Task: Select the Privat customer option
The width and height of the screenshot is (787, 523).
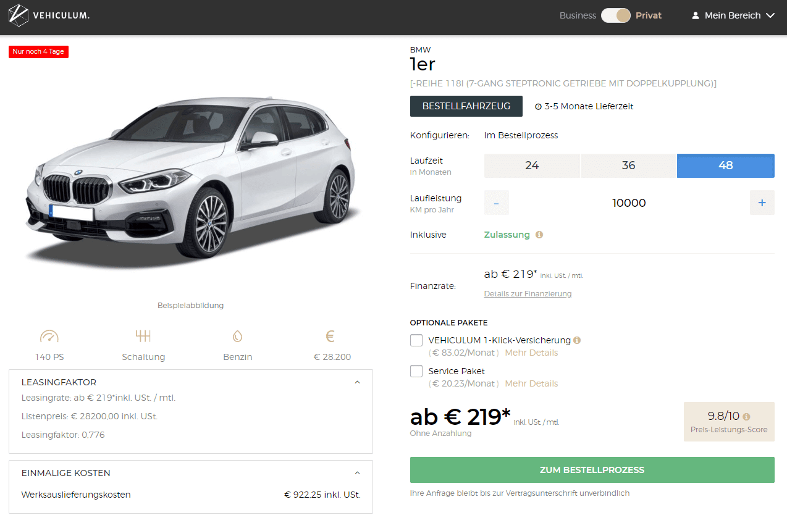Action: pos(649,15)
